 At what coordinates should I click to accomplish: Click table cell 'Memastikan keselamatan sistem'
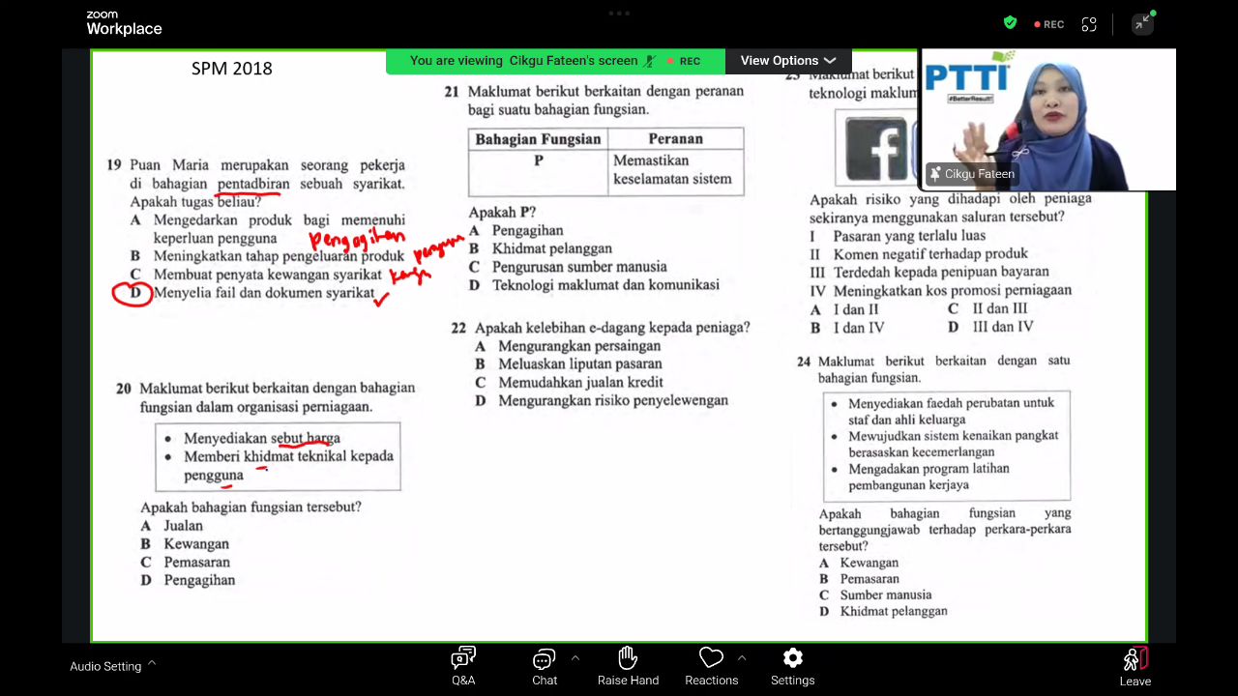677,170
